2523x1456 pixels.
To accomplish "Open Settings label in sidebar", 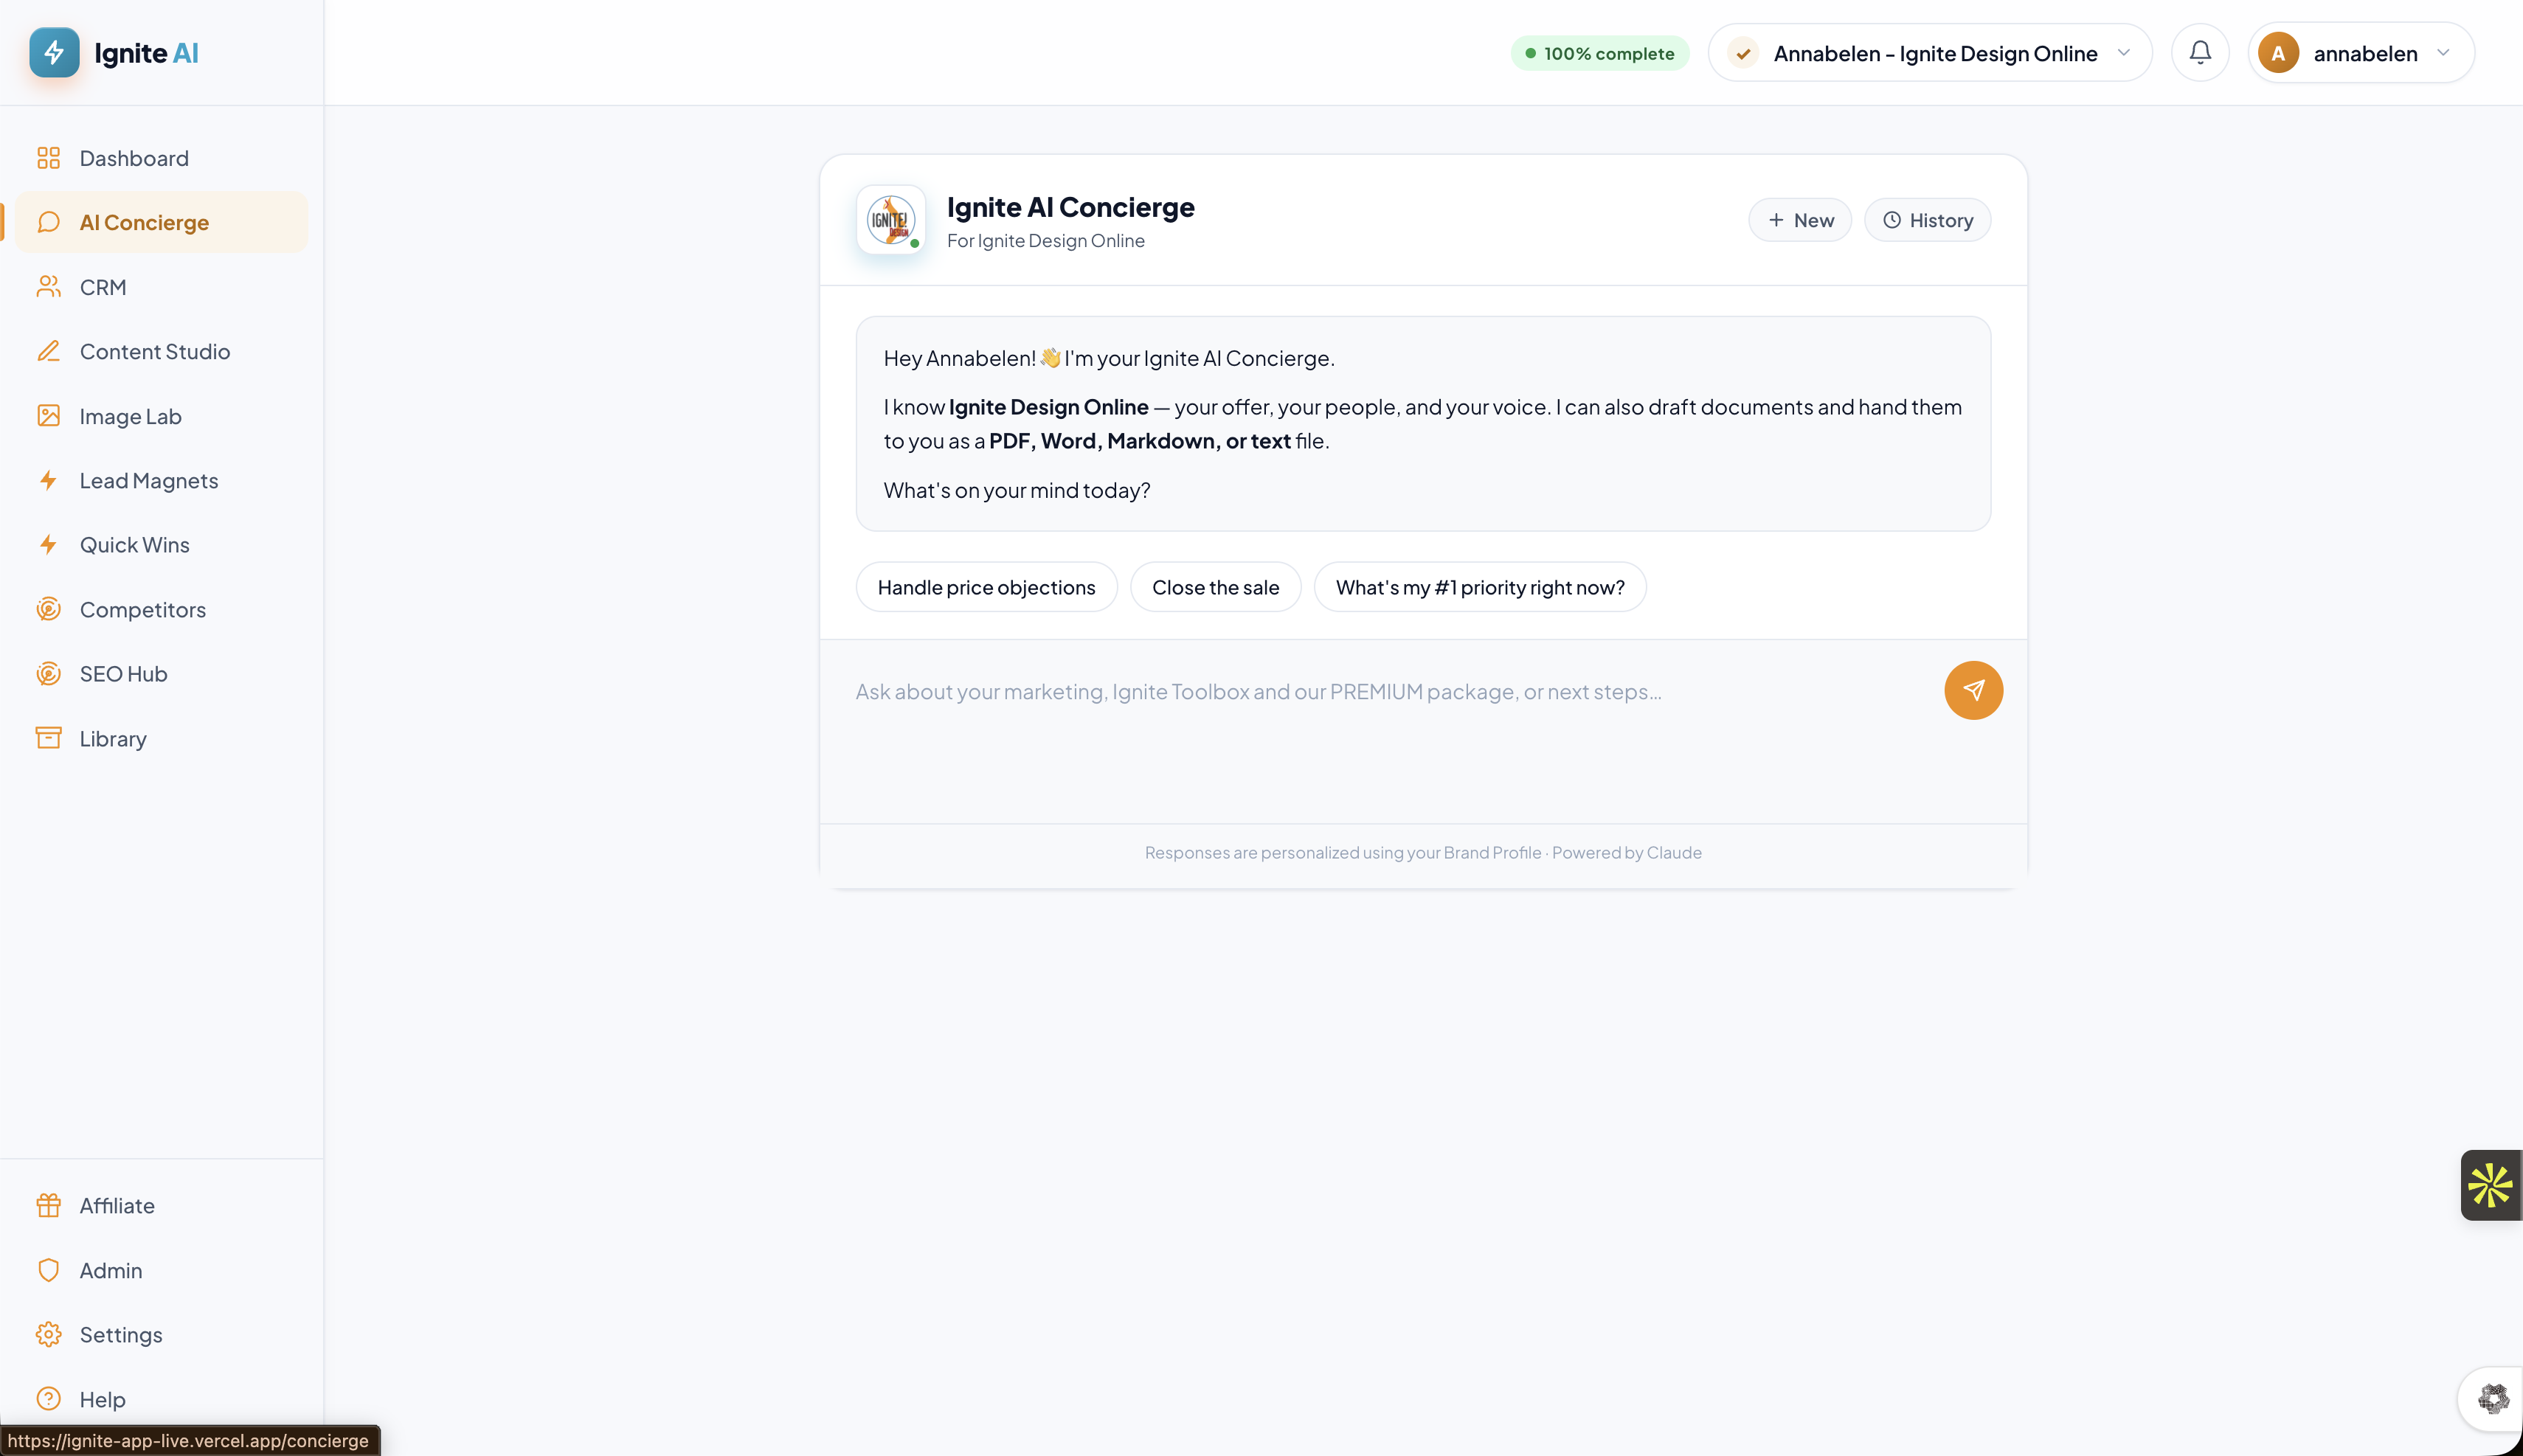I will [121, 1334].
